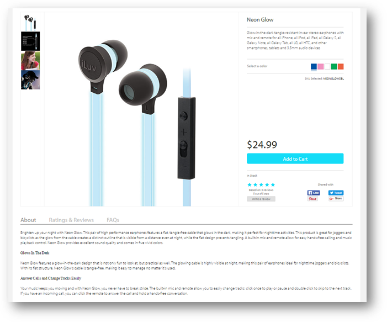Open the FAQs tab

click(x=113, y=220)
